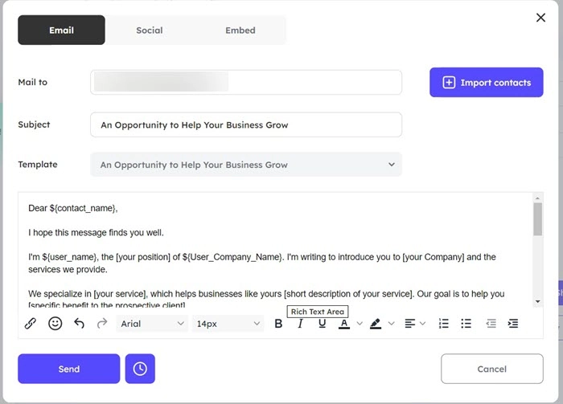Open the Arial font family dropdown
The height and width of the screenshot is (404, 563).
(152, 324)
